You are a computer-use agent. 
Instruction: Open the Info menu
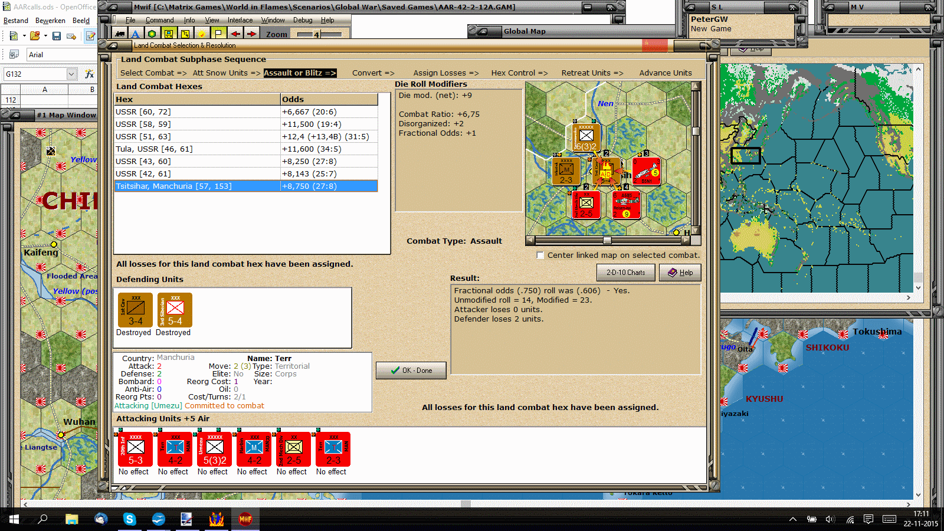pos(189,20)
